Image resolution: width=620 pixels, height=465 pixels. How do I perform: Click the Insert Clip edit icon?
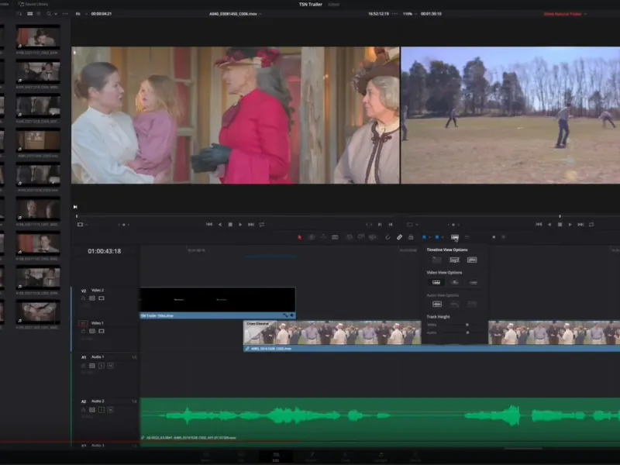point(350,237)
